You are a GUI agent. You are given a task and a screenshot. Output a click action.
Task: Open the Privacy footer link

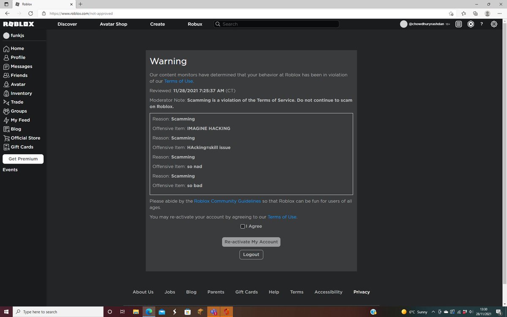pyautogui.click(x=362, y=292)
